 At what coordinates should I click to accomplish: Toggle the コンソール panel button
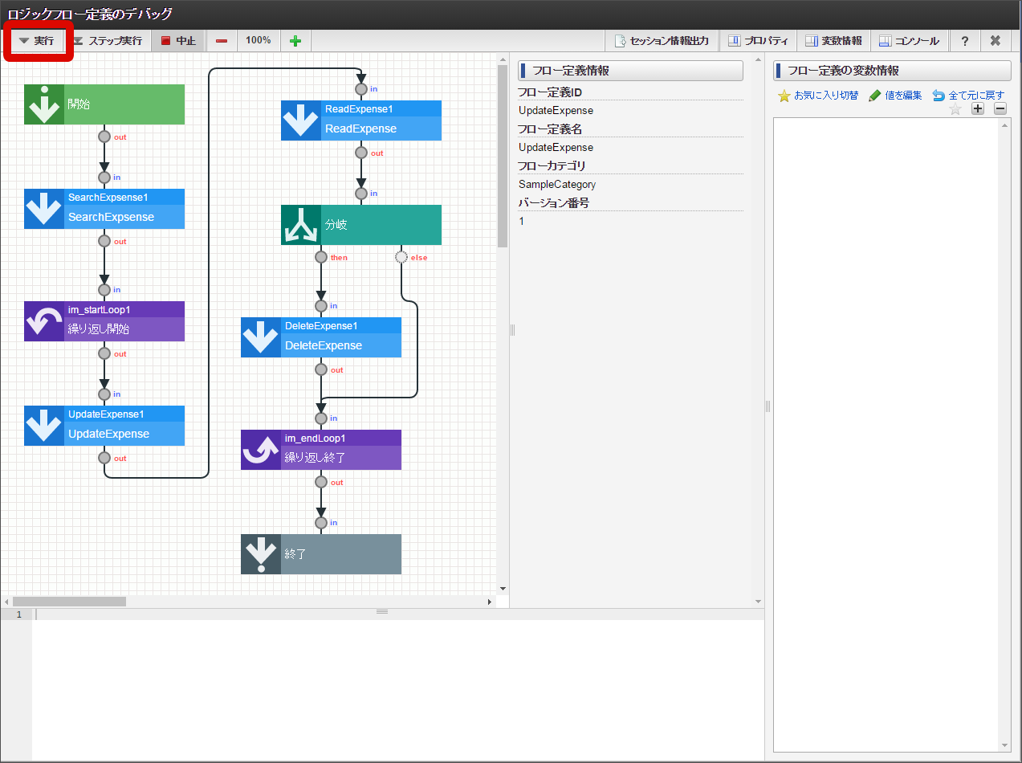(x=909, y=41)
